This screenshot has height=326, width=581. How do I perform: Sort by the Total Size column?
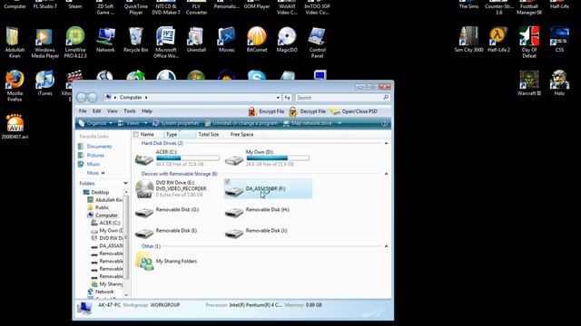pyautogui.click(x=209, y=135)
